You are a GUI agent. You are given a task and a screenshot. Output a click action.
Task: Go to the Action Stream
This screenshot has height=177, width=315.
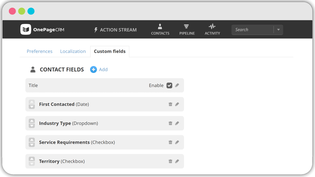(x=115, y=29)
